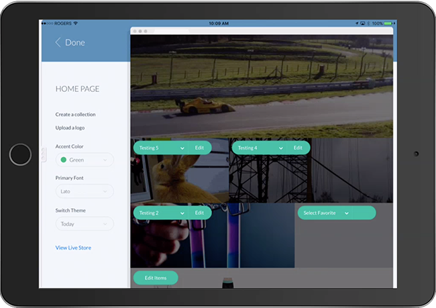436x308 pixels.
Task: Click the HOME PAGE heading
Action: pyautogui.click(x=77, y=89)
